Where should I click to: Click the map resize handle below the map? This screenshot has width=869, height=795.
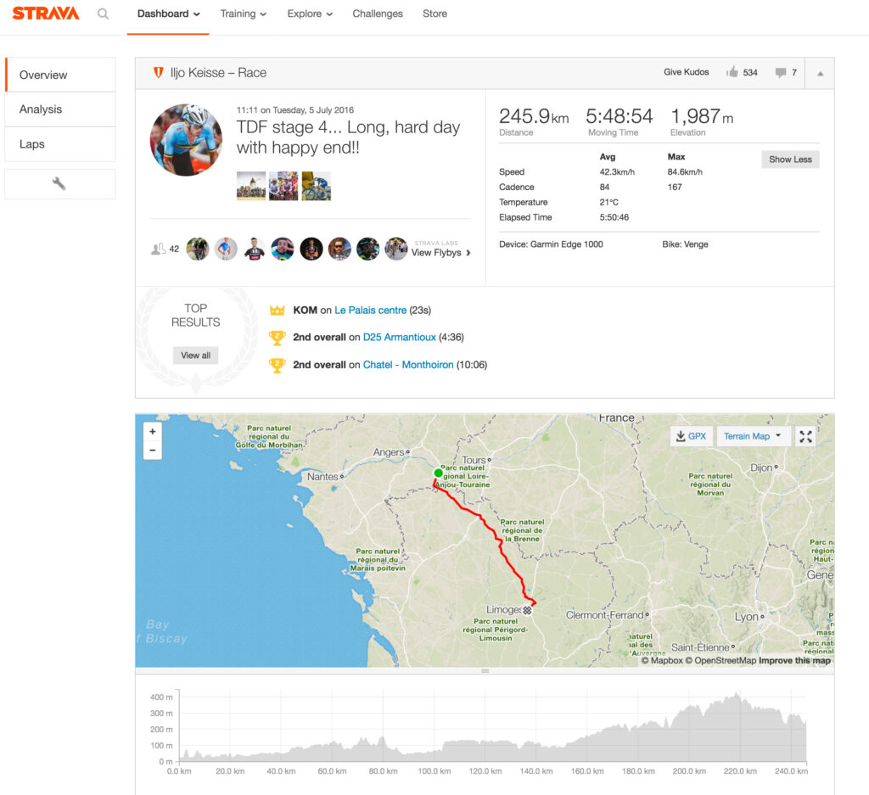pos(485,671)
